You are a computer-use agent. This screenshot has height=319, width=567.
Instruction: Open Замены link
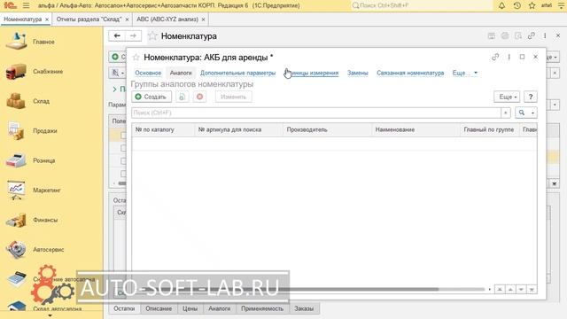tap(358, 73)
